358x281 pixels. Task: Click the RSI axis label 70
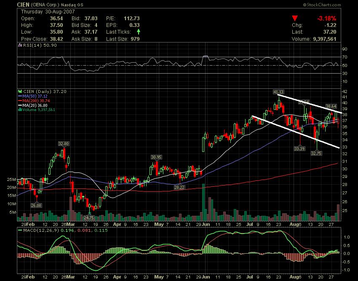345,57
